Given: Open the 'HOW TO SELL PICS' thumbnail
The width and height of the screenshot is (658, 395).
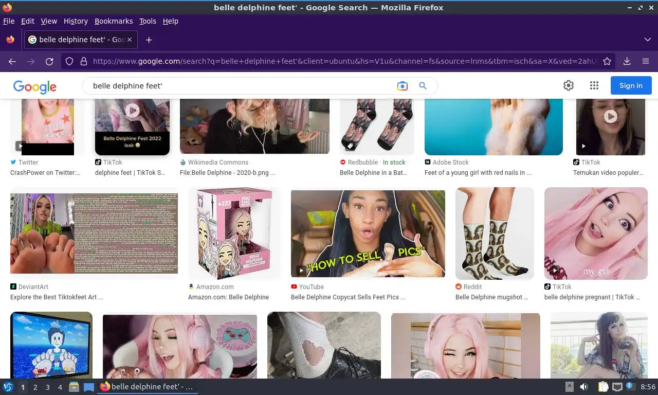Looking at the screenshot, I should (368, 234).
